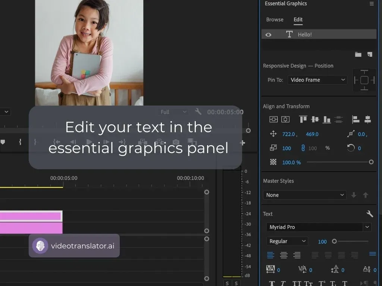
Task: Click the tracking value next to VA icon
Action: click(278, 270)
